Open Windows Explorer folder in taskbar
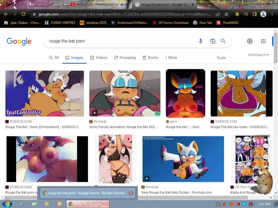Screen dimensions: 278x208 tap(34, 204)
